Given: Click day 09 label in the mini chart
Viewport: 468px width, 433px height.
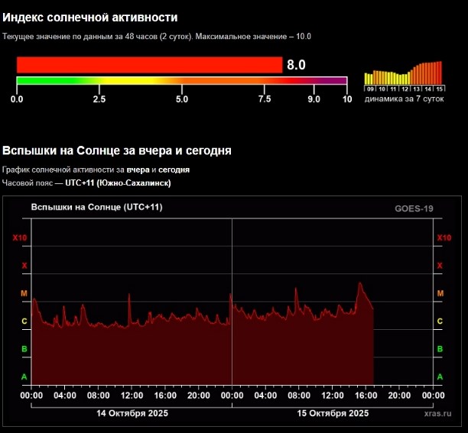Looking at the screenshot, I should 369,89.
